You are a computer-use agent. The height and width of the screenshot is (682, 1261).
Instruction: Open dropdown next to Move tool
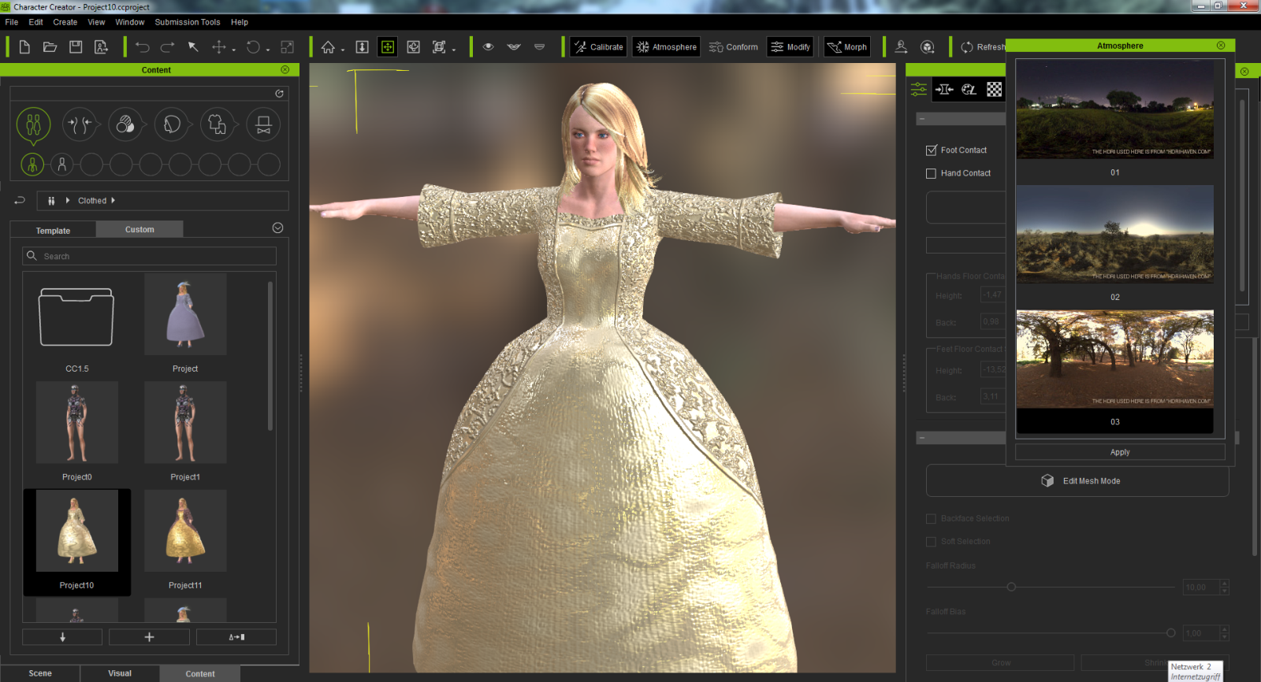[234, 50]
